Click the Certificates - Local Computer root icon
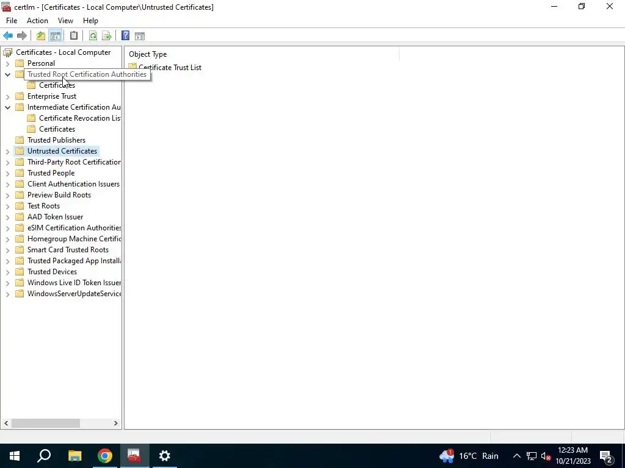The width and height of the screenshot is (625, 468). [x=7, y=52]
